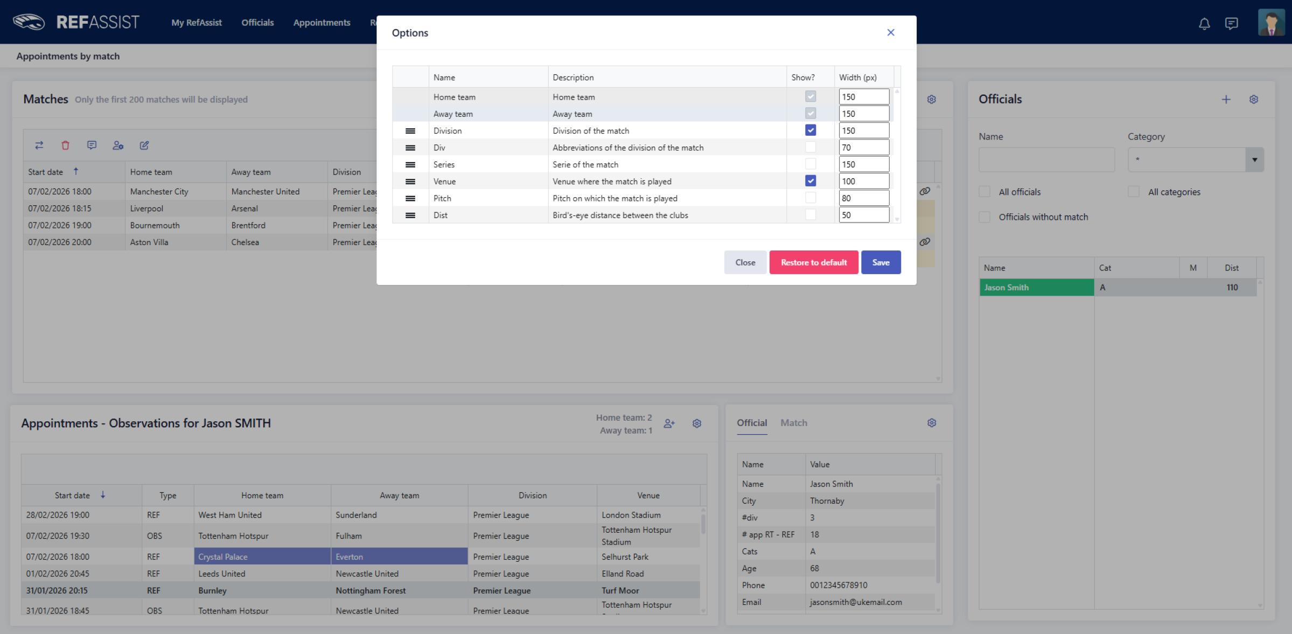
Task: Click the plus icon in Officials panel
Action: [1226, 99]
